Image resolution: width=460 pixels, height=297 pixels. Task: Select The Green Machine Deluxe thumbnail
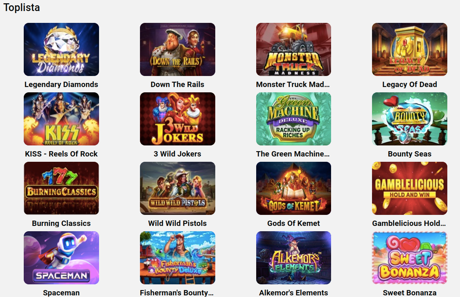[x=294, y=119]
